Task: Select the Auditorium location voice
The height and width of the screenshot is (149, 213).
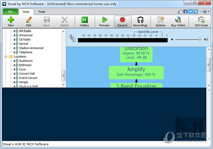Action: (x=26, y=61)
